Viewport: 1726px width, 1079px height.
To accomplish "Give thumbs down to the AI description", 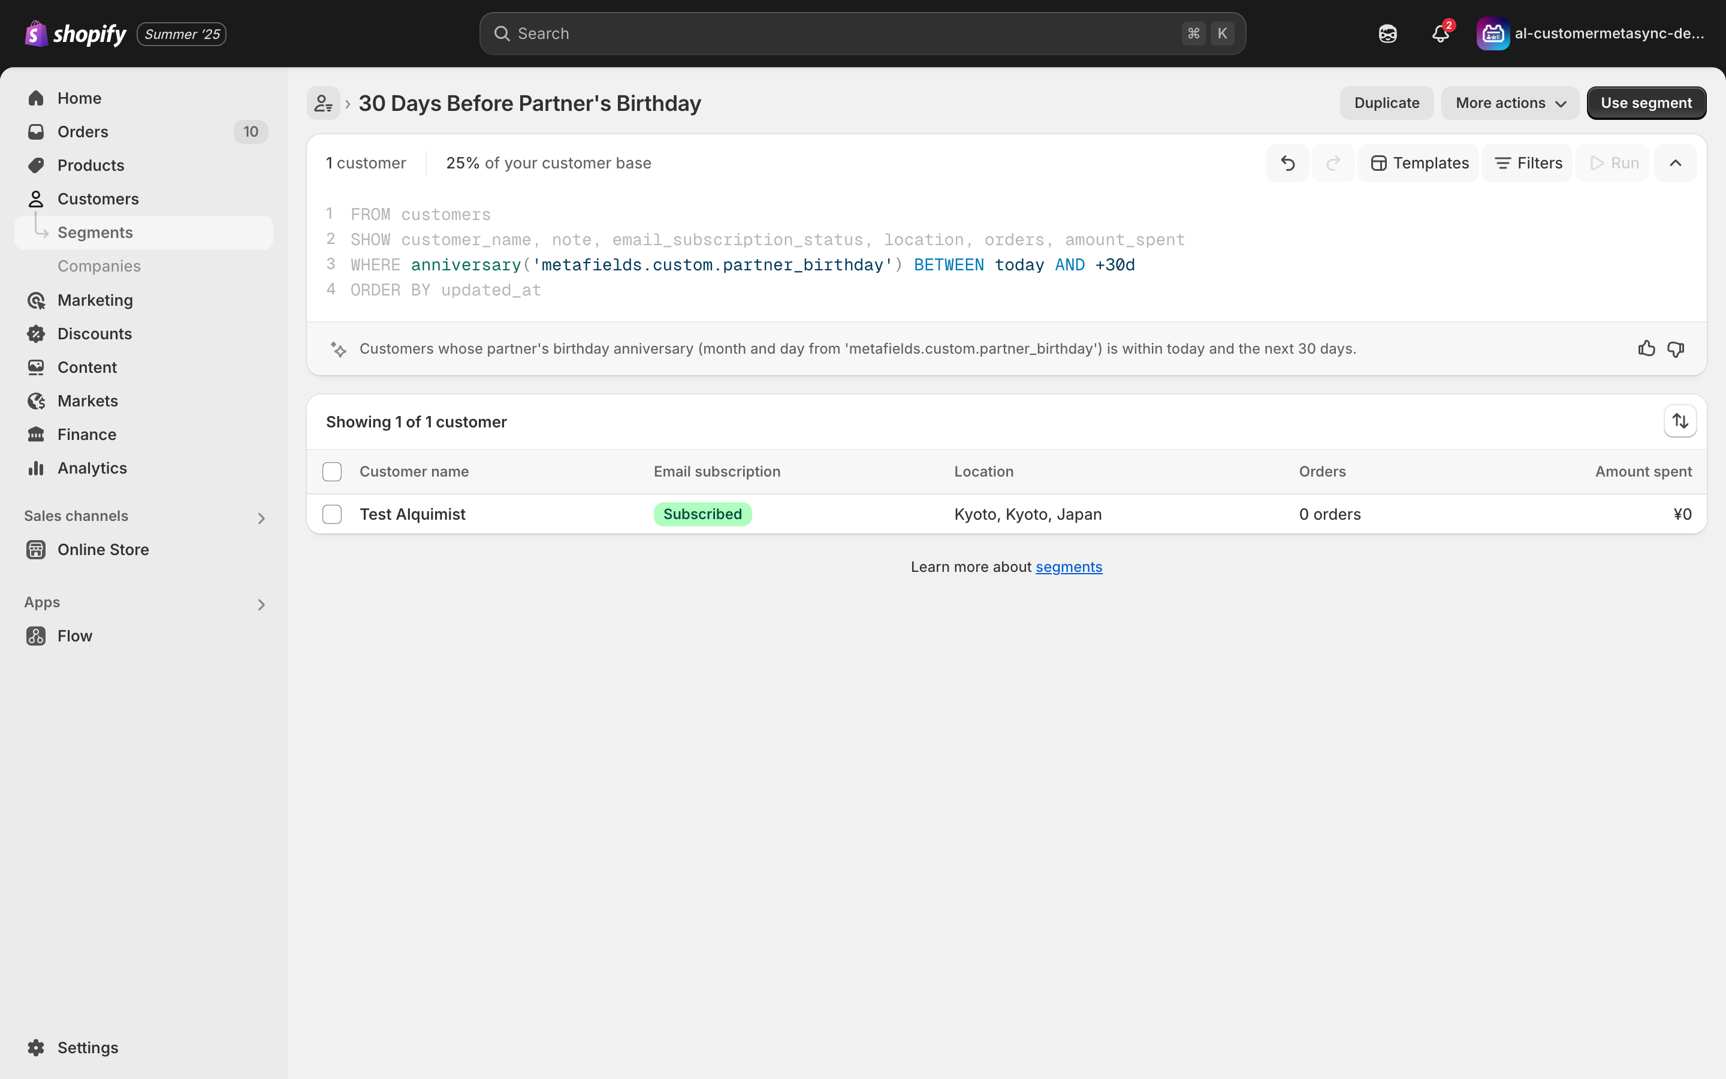I will click(1676, 348).
